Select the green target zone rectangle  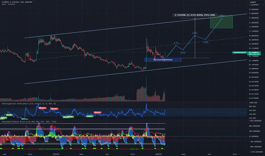(x=221, y=22)
